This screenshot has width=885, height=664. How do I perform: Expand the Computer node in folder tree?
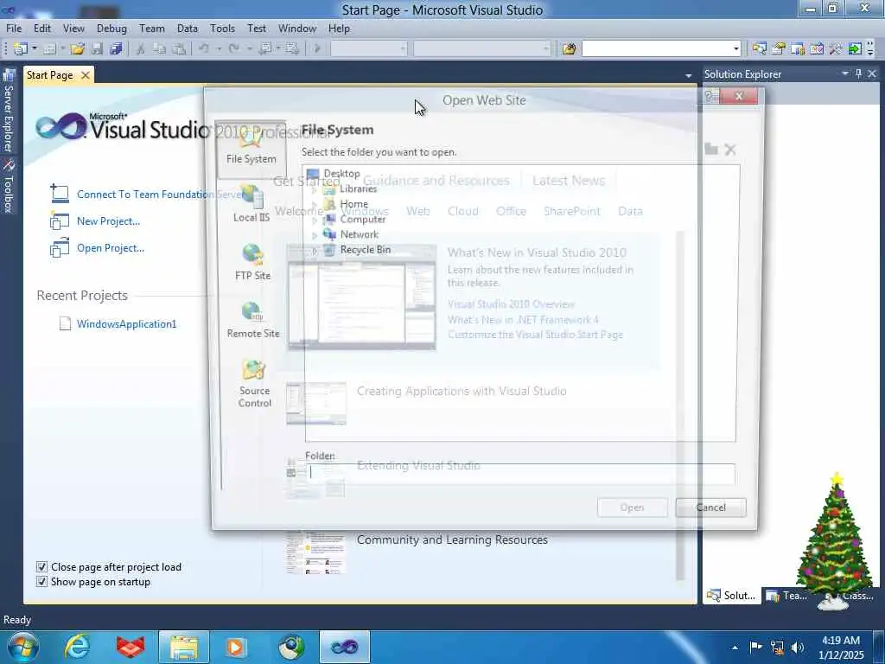point(315,220)
